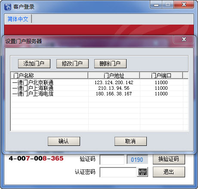Confirm with the 确认 button
The width and height of the screenshot is (198, 189).
point(64,141)
